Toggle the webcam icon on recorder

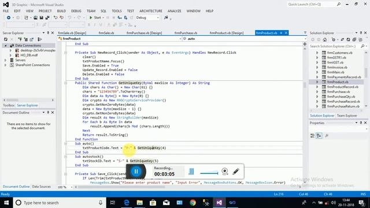pos(225,172)
